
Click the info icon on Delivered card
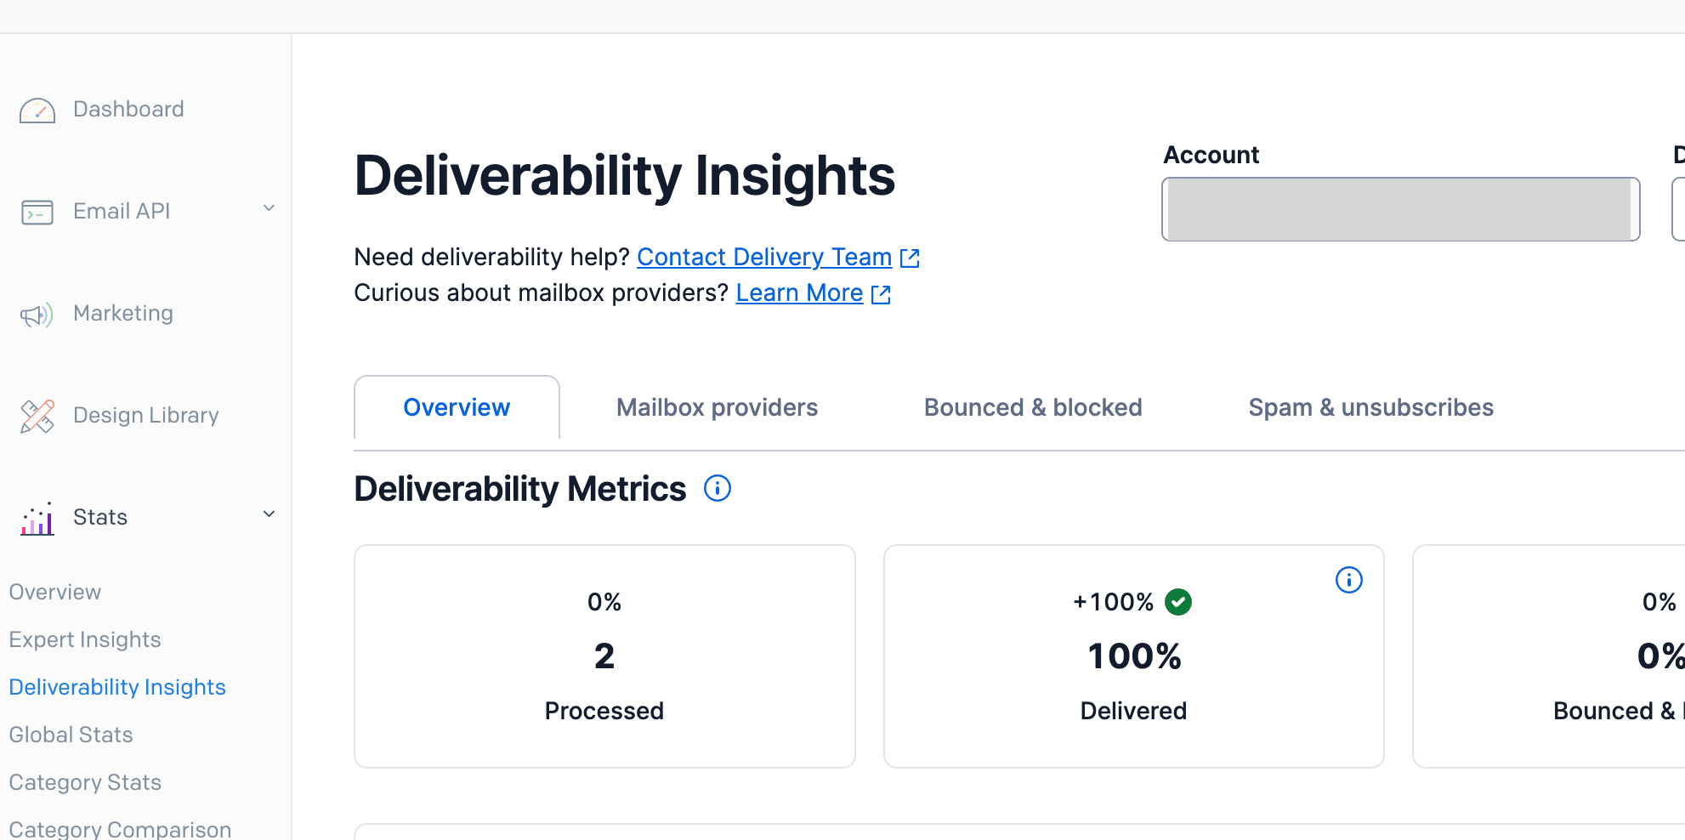[x=1348, y=580]
